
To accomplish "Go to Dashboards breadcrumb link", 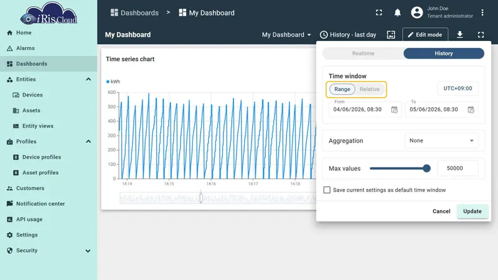I will click(x=134, y=12).
